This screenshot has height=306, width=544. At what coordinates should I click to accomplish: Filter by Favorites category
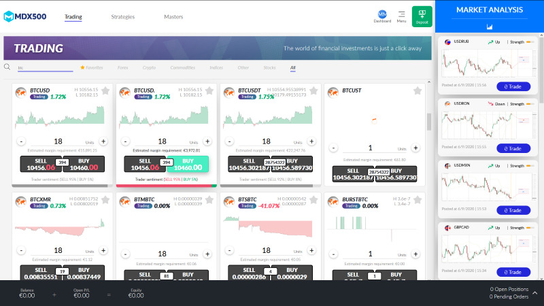pyautogui.click(x=92, y=67)
